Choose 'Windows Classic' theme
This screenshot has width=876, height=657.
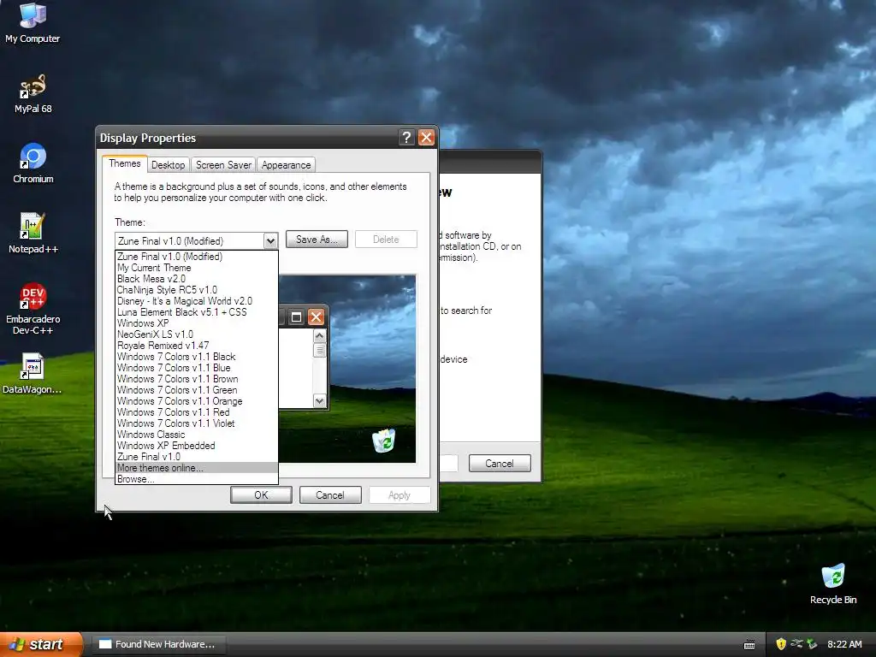pyautogui.click(x=196, y=435)
